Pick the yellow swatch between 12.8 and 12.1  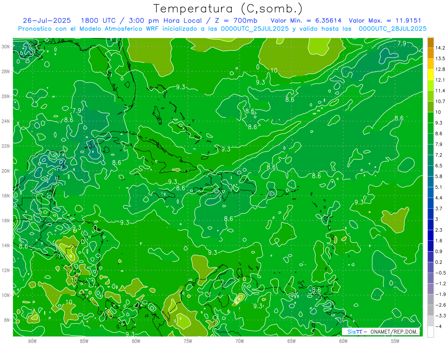pyautogui.click(x=430, y=75)
